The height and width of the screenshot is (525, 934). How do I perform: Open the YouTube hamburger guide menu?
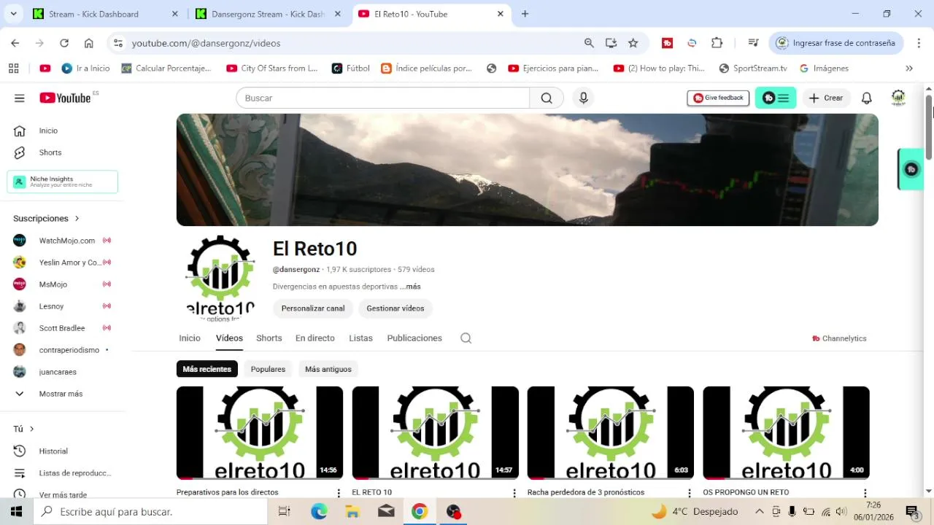(20, 98)
